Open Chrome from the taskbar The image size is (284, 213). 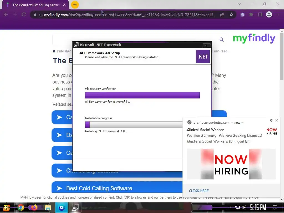coord(21,207)
